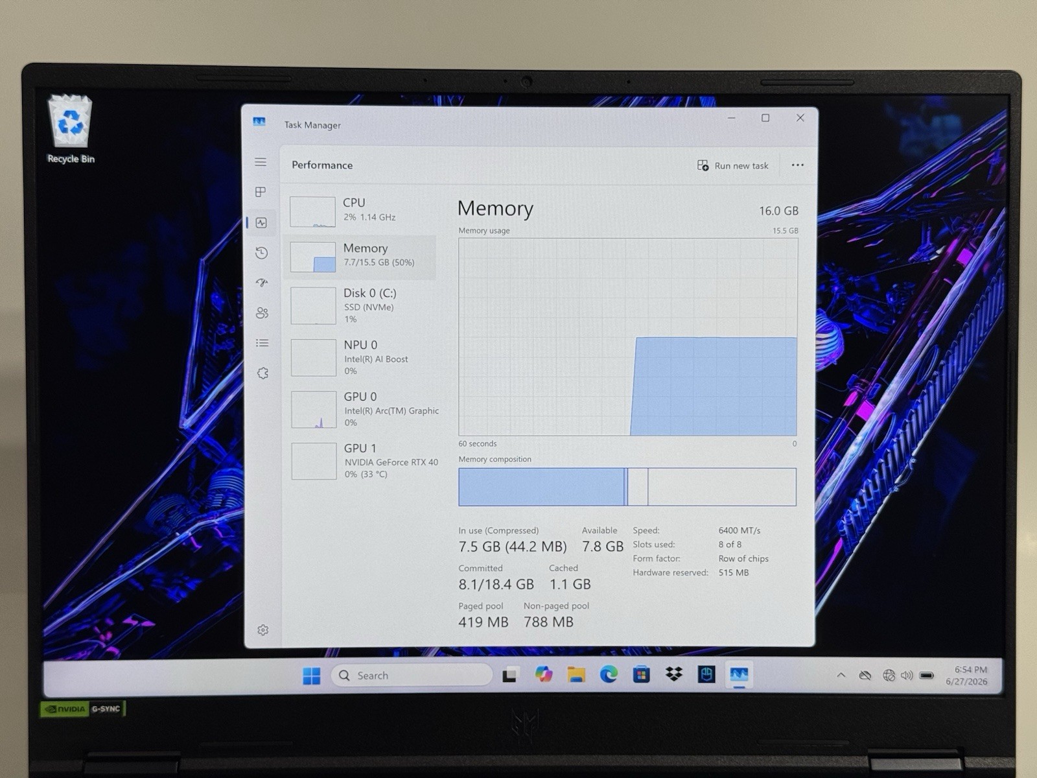Click the '8.1/18.4 GB' Committed value
1037x778 pixels.
[496, 584]
